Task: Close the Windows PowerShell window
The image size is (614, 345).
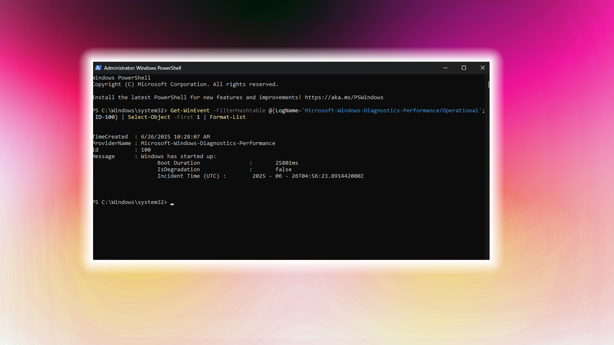Action: pos(483,68)
